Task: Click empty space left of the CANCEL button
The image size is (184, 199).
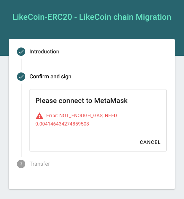Action: [x=84, y=142]
